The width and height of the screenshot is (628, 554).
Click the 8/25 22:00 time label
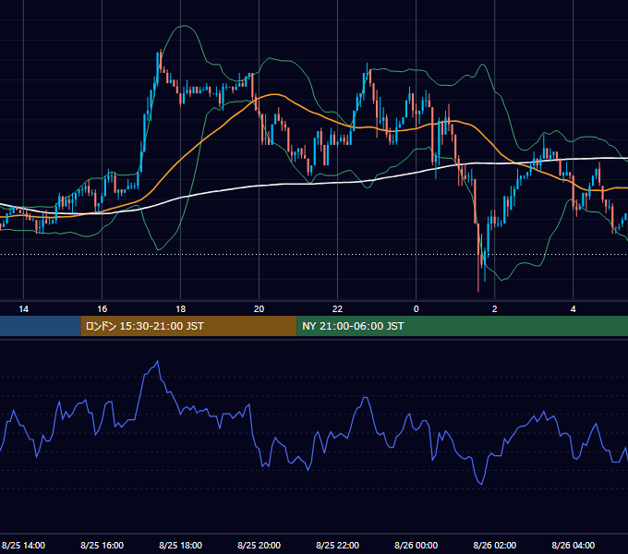pyautogui.click(x=338, y=545)
